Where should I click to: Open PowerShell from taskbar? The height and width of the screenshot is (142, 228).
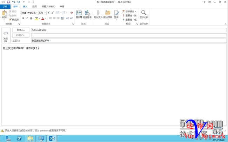[x=19, y=139]
